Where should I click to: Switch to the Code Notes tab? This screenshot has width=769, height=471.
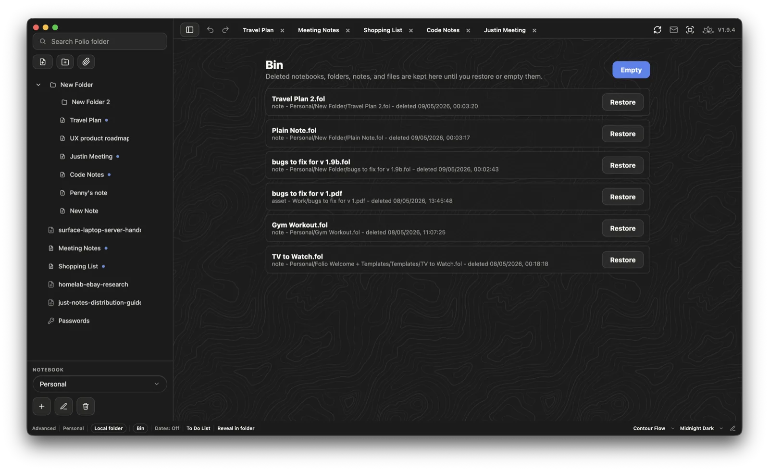(443, 30)
